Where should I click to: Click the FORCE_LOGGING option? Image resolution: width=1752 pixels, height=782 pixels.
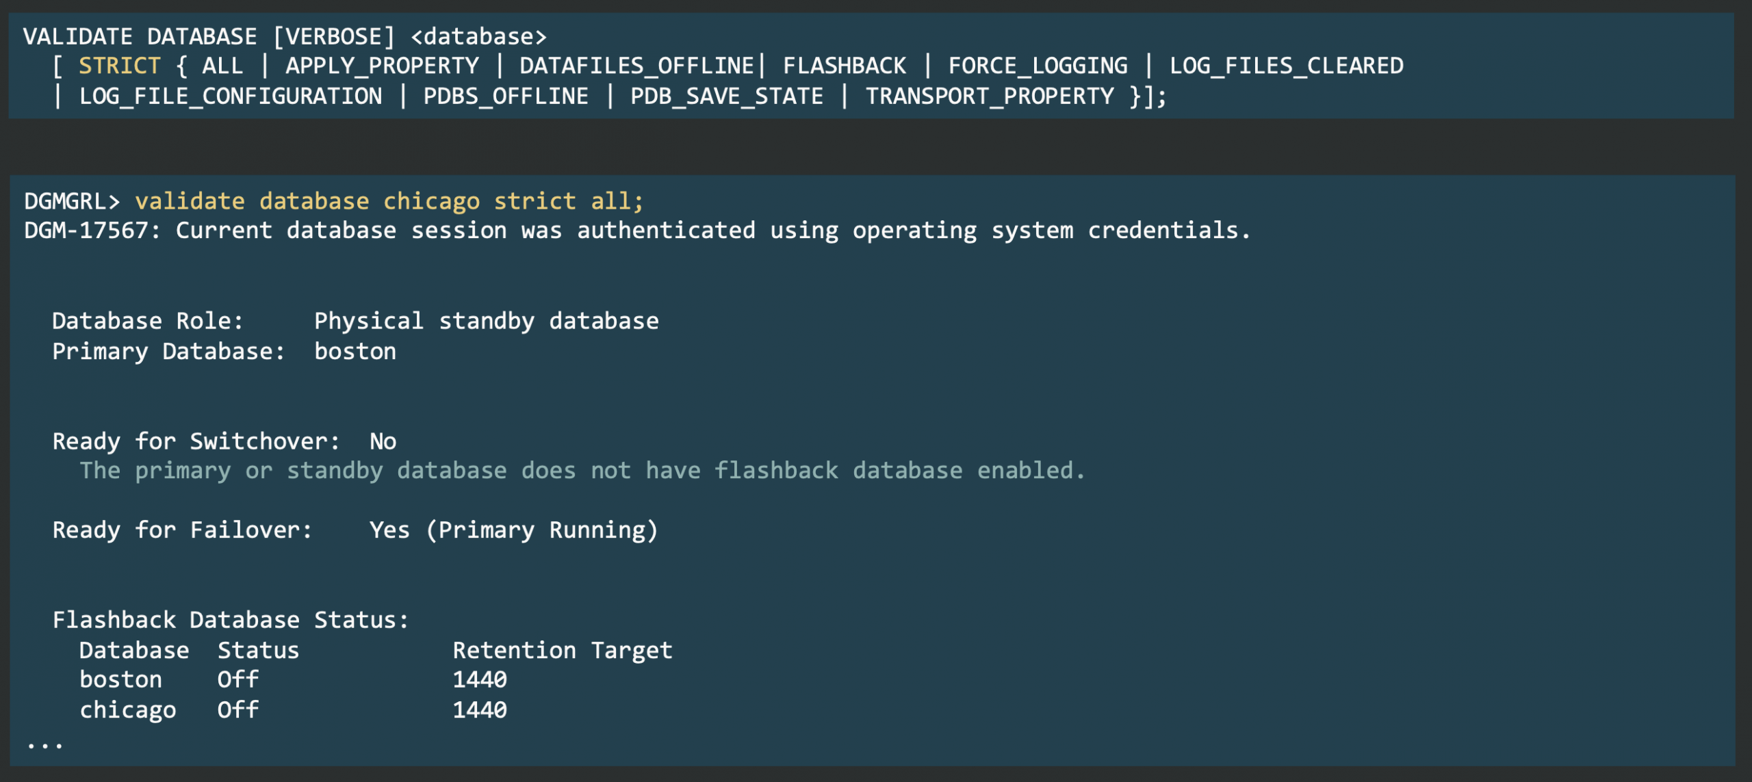click(1038, 66)
